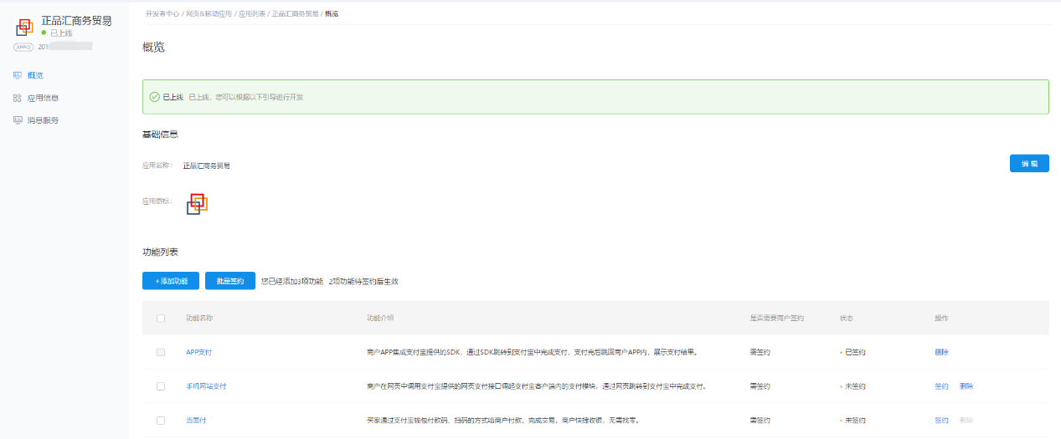Delete the APP支付 feature via 删除
The image size is (1061, 439).
(941, 352)
